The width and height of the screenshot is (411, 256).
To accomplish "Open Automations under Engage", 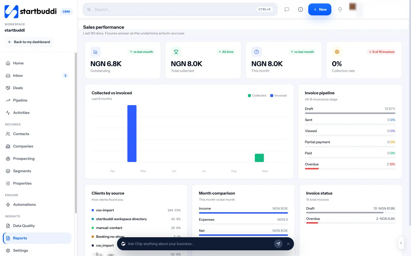I will pos(37,205).
